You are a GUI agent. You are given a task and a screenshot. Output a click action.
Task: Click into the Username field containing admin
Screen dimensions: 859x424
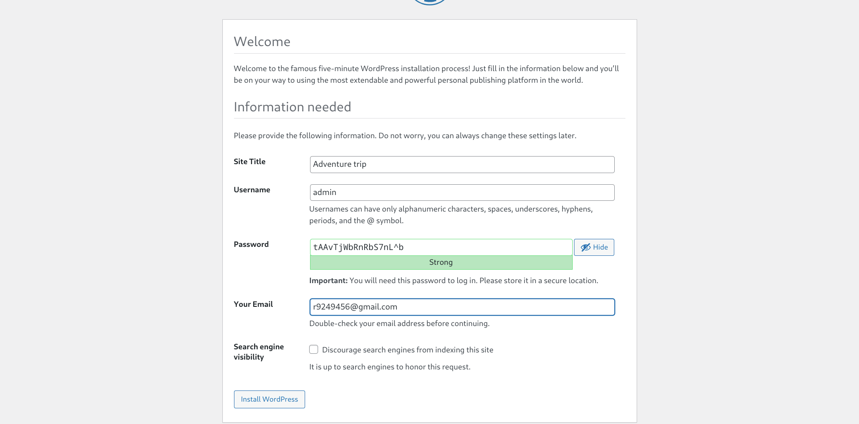462,192
